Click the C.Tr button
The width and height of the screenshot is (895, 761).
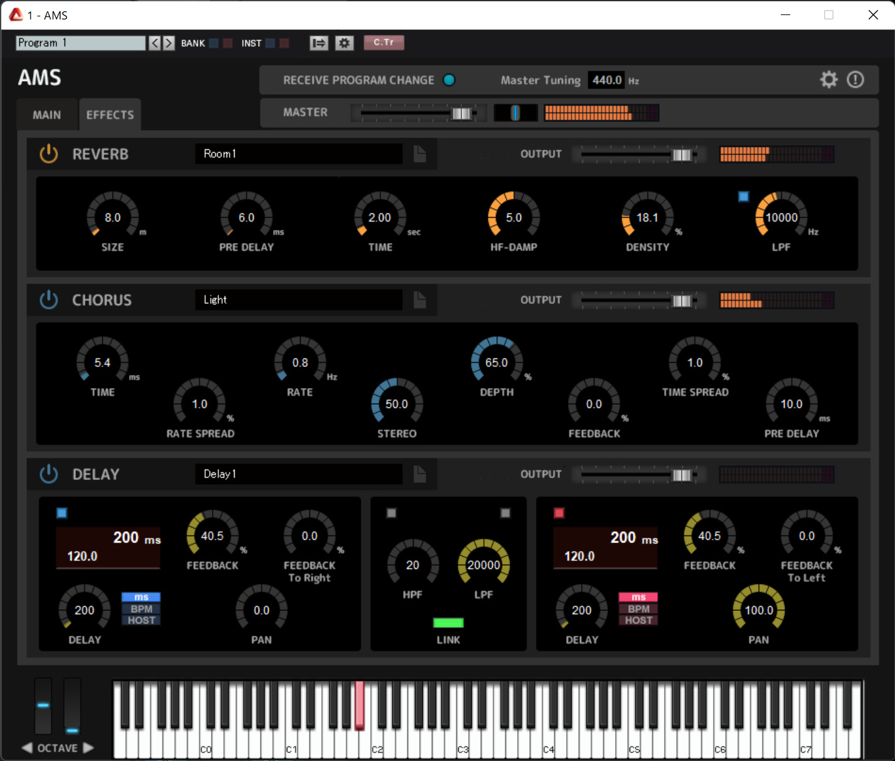pyautogui.click(x=383, y=42)
